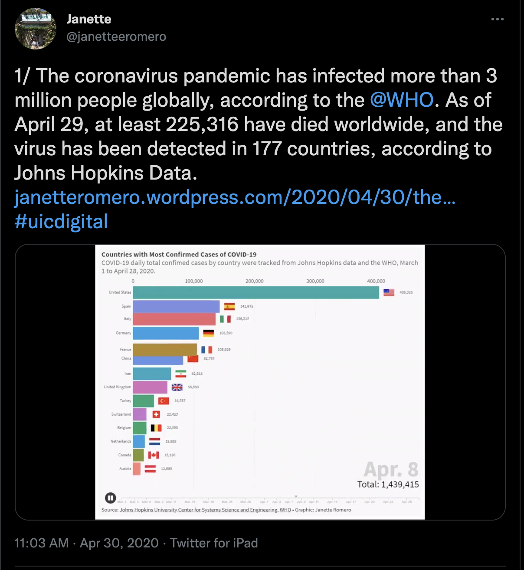The width and height of the screenshot is (524, 570).
Task: Open the #uicdigital hashtag
Action: pyautogui.click(x=61, y=222)
